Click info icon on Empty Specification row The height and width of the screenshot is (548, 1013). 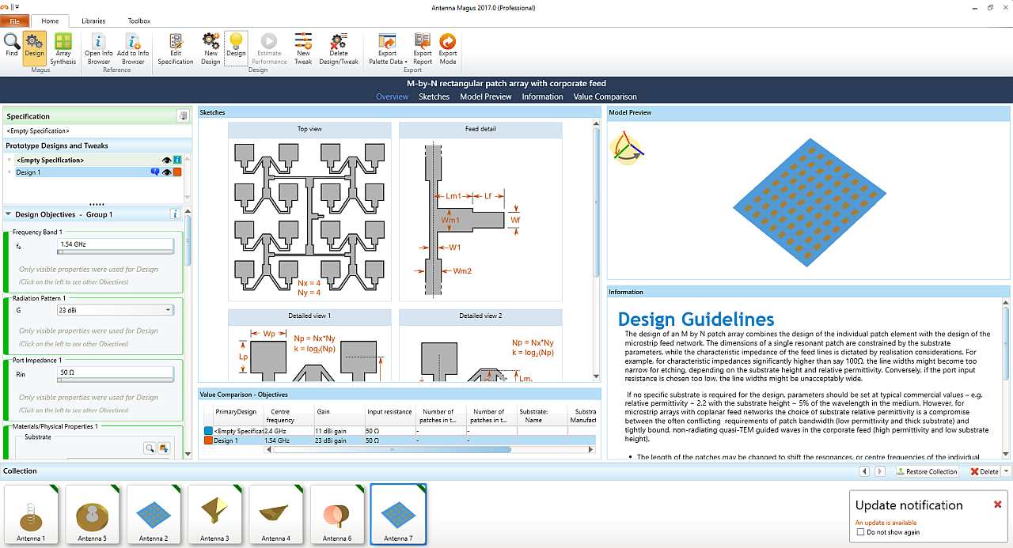(x=177, y=160)
